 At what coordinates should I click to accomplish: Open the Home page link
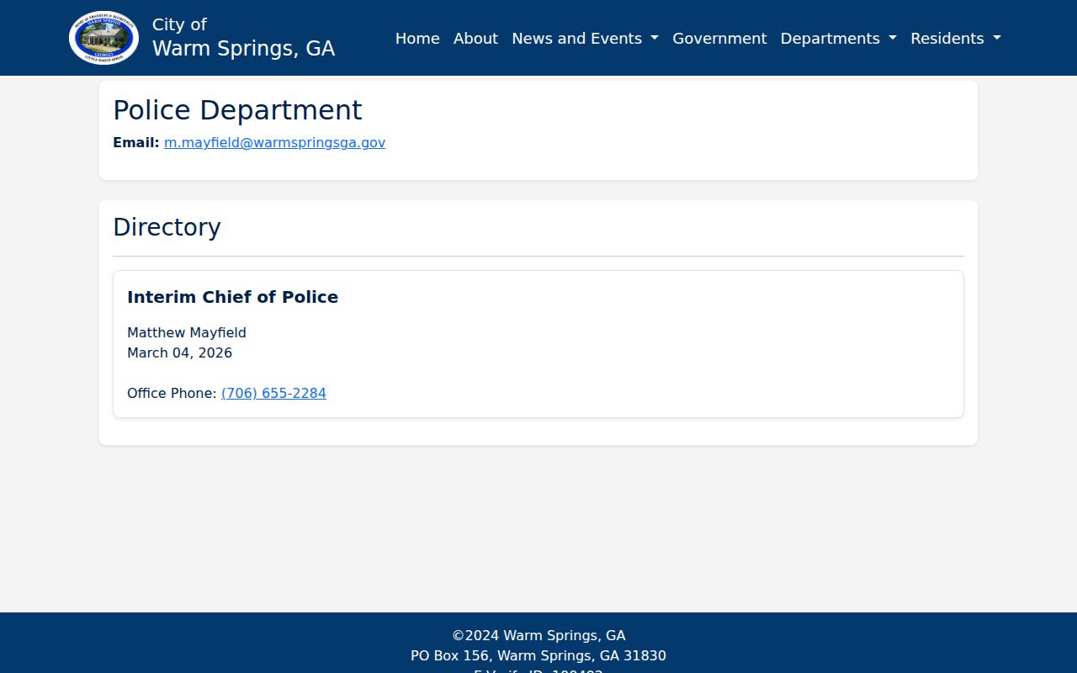point(417,39)
